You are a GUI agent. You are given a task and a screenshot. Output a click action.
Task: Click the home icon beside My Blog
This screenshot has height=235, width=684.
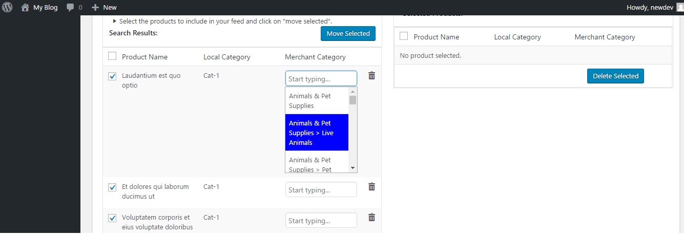[x=25, y=7]
